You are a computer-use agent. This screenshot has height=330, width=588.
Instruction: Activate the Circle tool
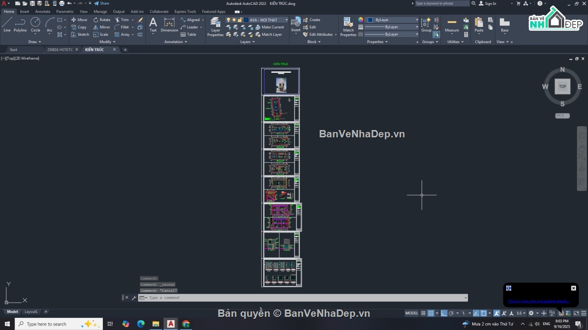(x=35, y=24)
